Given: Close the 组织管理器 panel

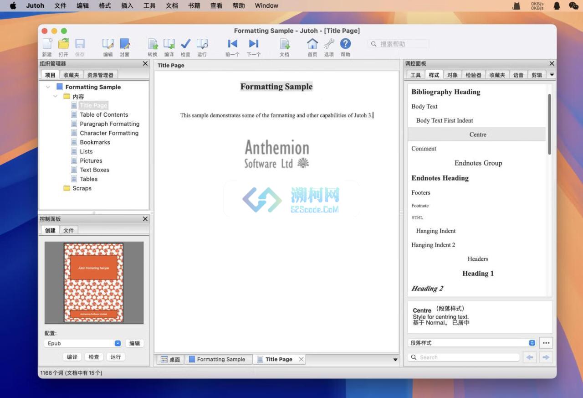Looking at the screenshot, I should point(145,64).
